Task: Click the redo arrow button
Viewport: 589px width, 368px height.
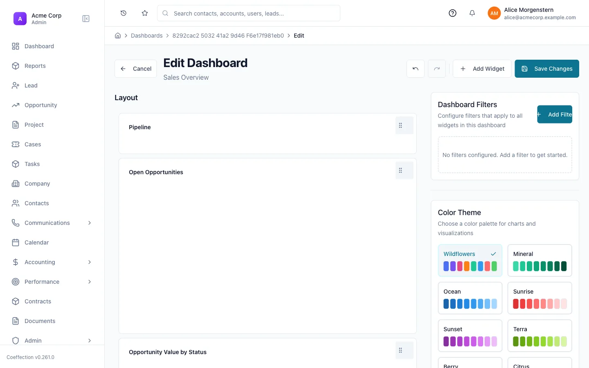Action: pyautogui.click(x=437, y=69)
